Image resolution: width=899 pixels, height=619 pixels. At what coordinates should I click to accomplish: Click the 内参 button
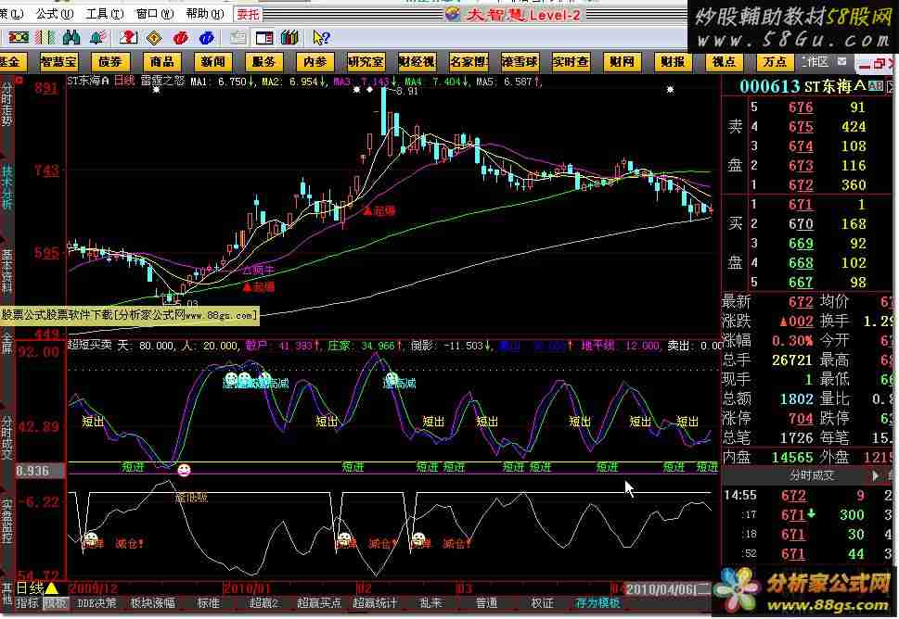tap(315, 62)
